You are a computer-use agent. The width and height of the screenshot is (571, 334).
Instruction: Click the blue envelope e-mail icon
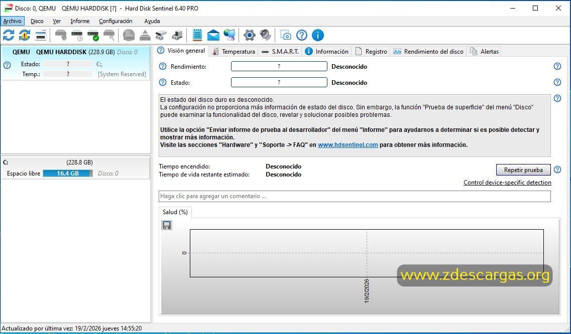[213, 35]
